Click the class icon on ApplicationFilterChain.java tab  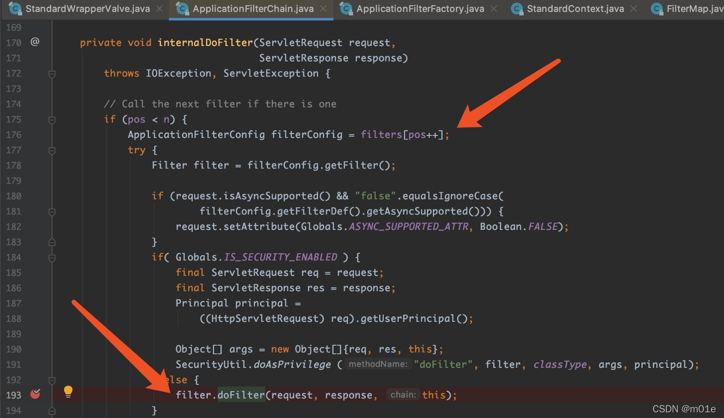tap(182, 9)
